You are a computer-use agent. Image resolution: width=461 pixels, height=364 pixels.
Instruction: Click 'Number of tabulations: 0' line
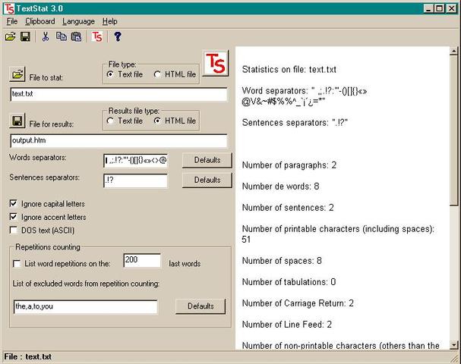point(289,282)
